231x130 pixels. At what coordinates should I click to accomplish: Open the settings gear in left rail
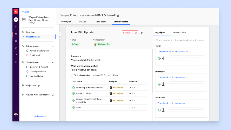16,62
